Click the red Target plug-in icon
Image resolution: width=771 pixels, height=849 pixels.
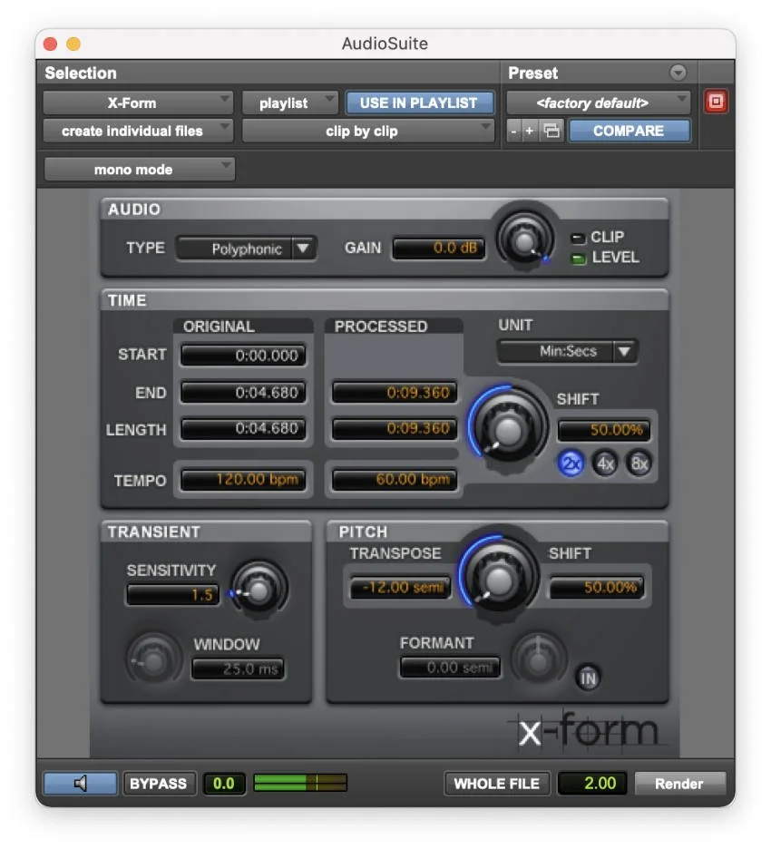716,102
